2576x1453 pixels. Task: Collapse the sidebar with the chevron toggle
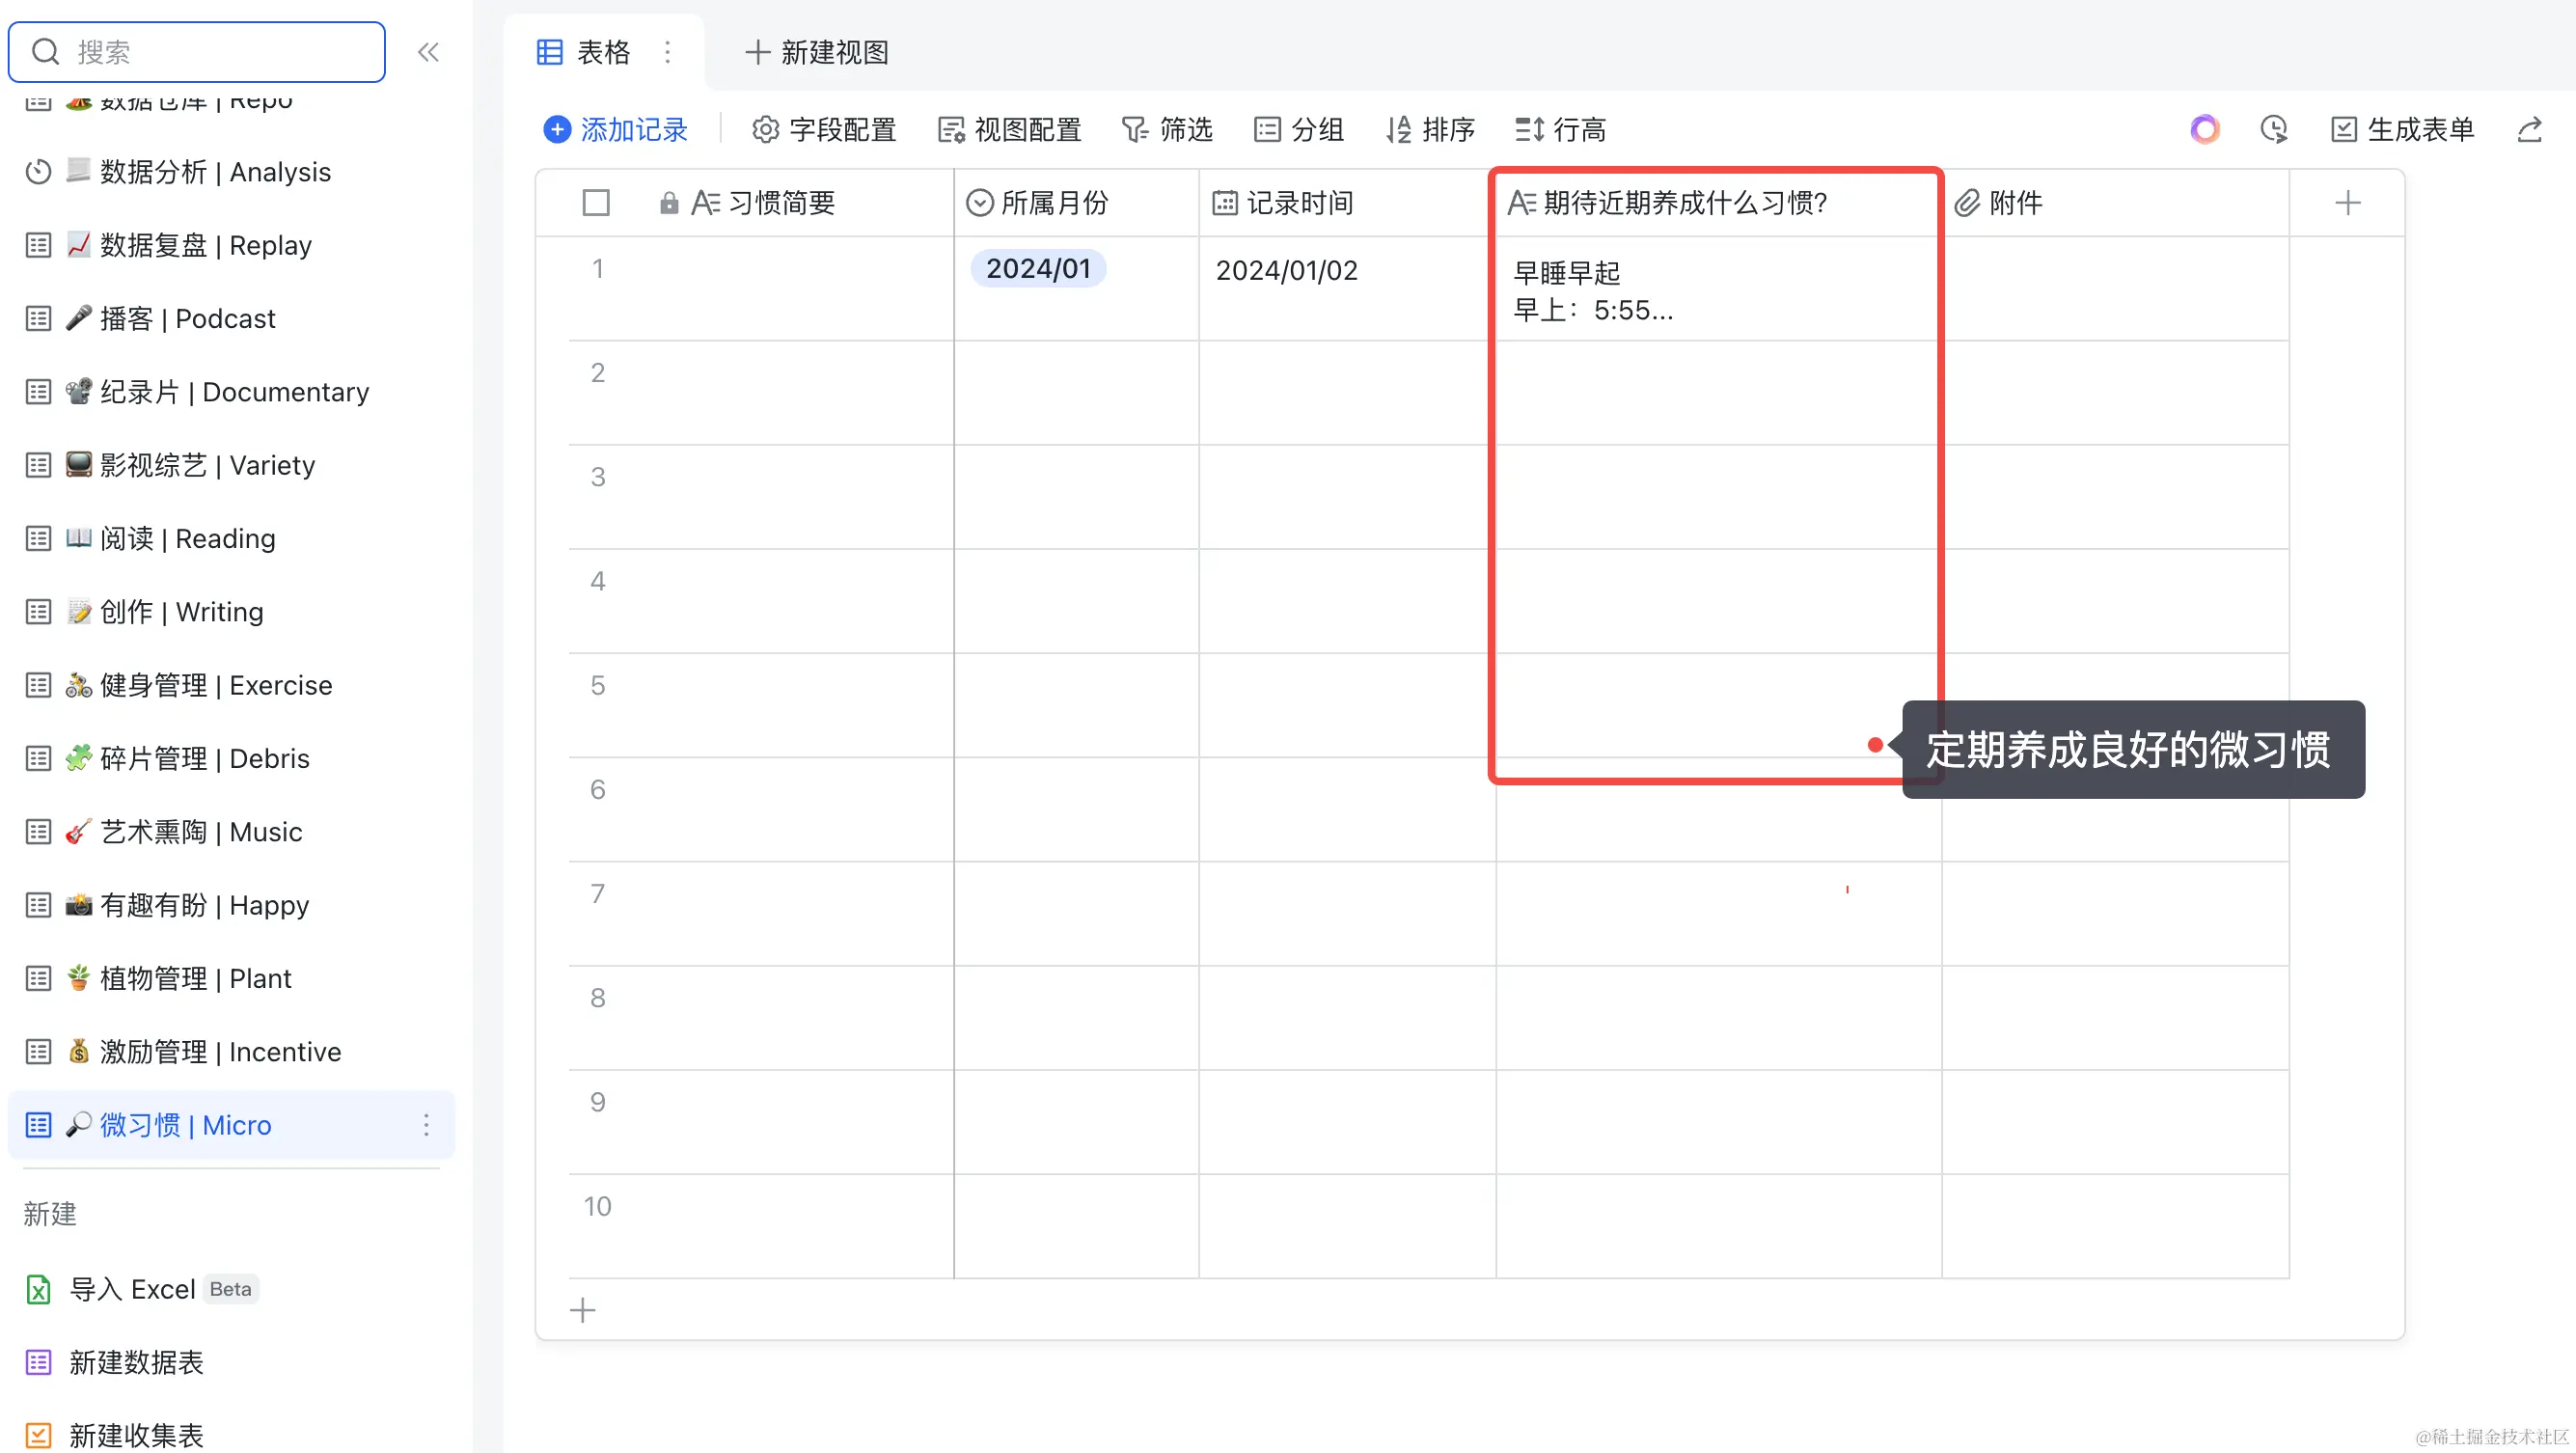tap(429, 52)
